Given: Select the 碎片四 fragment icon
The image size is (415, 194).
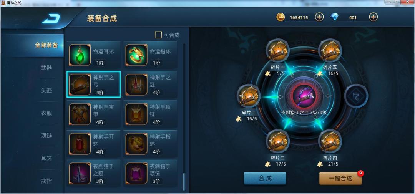Looking at the screenshot, I should tap(330, 141).
